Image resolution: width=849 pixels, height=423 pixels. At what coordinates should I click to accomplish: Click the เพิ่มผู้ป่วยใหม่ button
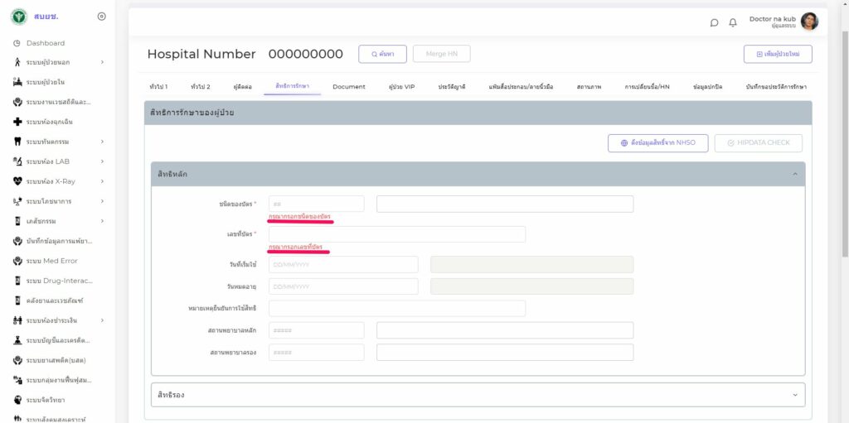[777, 54]
